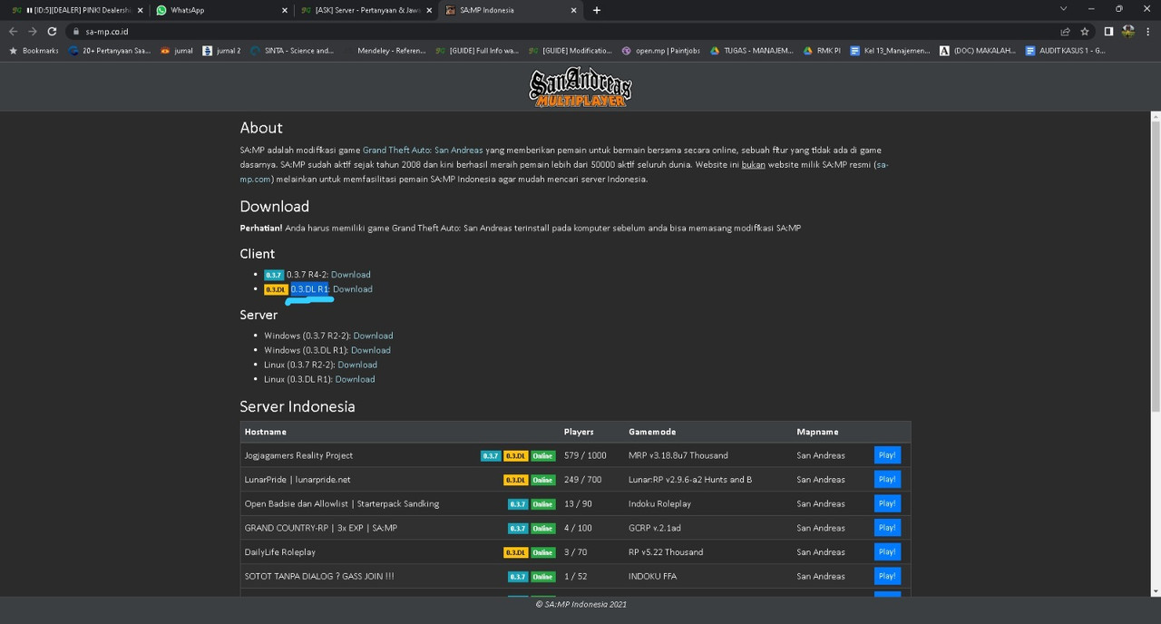Download Windows server 0.3.DL R1
The width and height of the screenshot is (1161, 624).
tap(370, 350)
